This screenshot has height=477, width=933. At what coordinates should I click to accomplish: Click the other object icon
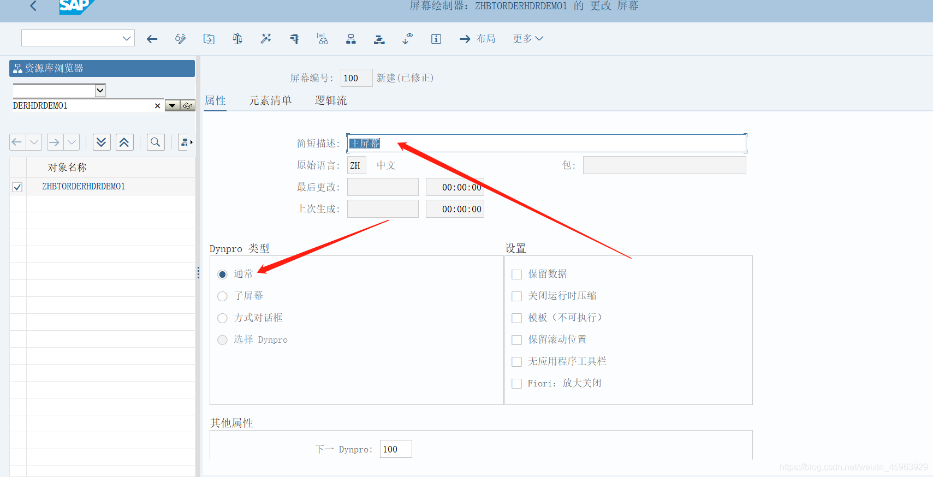pos(209,39)
